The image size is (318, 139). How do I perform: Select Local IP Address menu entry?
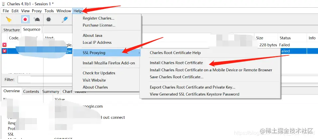click(x=97, y=42)
